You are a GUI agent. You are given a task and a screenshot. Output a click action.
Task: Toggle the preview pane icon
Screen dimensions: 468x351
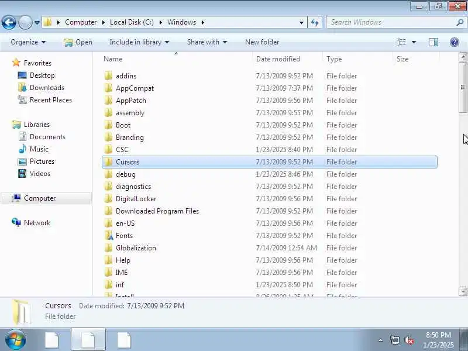(433, 42)
